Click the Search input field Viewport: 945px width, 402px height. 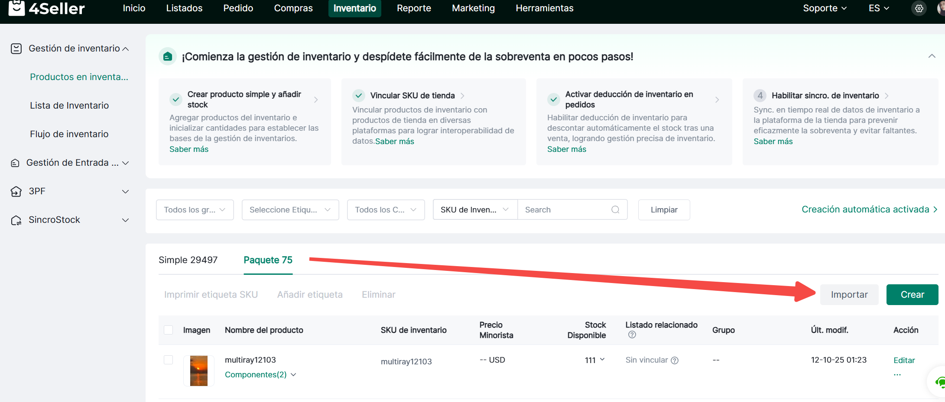tap(563, 210)
